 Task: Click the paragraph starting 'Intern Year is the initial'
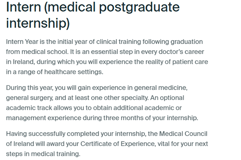107,57
